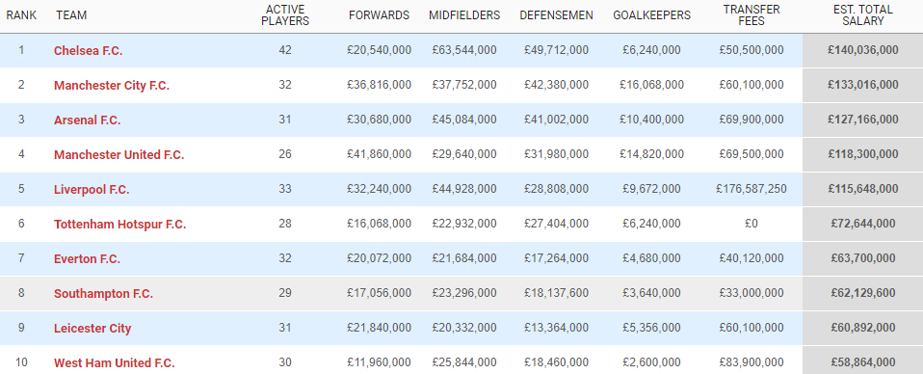
Task: Visit the Tottenham Hotspur F.C. link
Action: (x=120, y=225)
